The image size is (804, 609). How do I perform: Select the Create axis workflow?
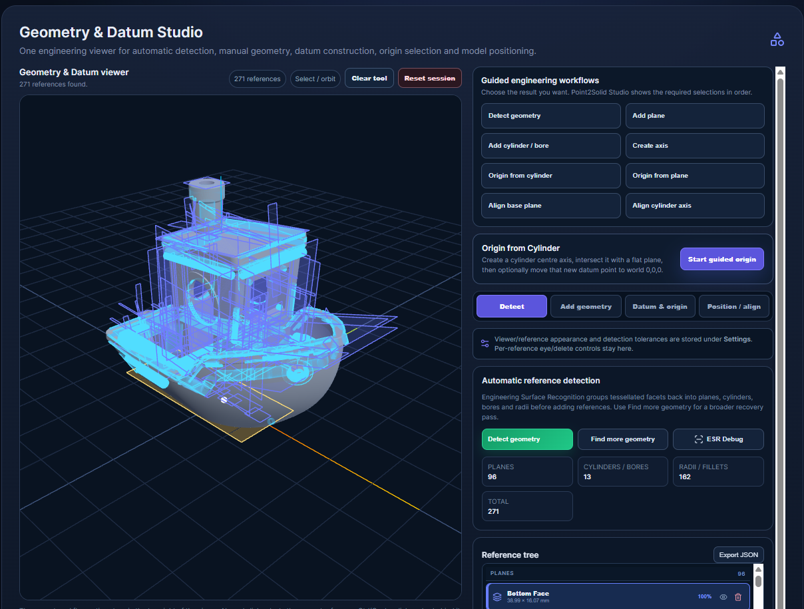click(x=695, y=146)
